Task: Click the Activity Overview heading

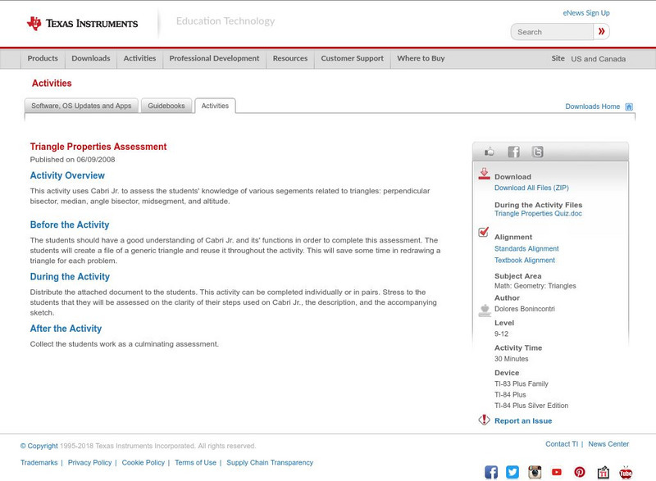Action: tap(67, 175)
